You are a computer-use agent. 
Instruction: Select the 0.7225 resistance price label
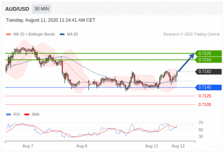point(208,53)
